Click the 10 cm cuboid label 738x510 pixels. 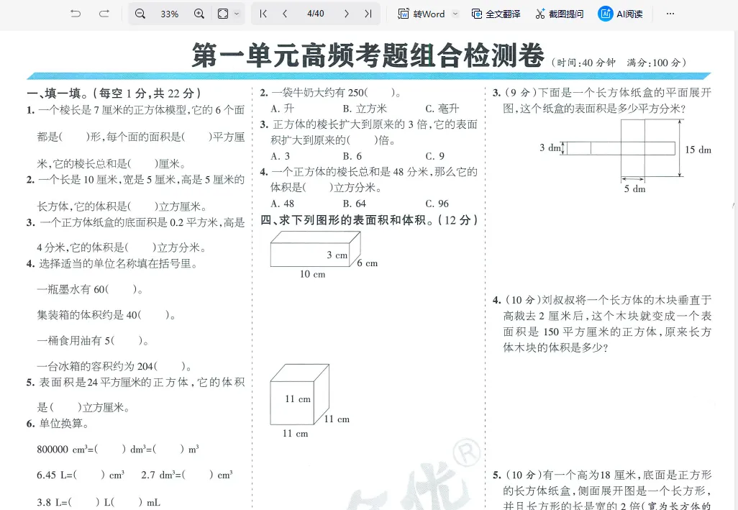[312, 274]
